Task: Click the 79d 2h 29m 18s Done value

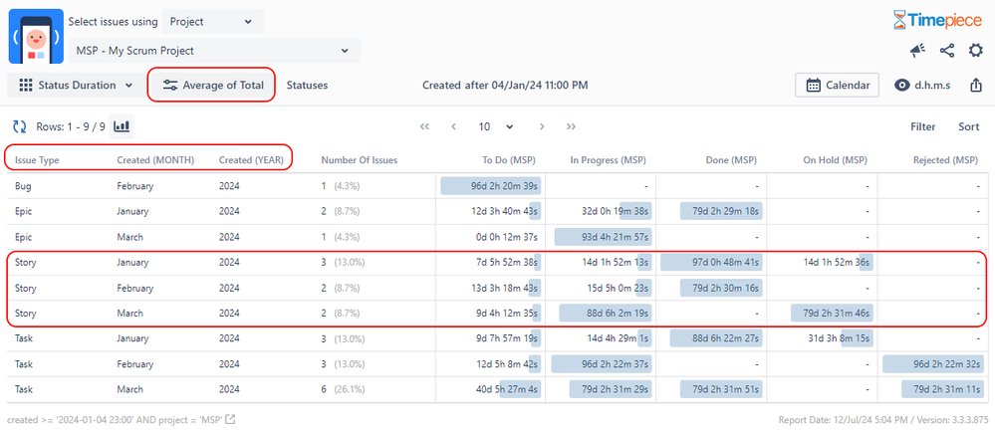Action: coord(720,211)
